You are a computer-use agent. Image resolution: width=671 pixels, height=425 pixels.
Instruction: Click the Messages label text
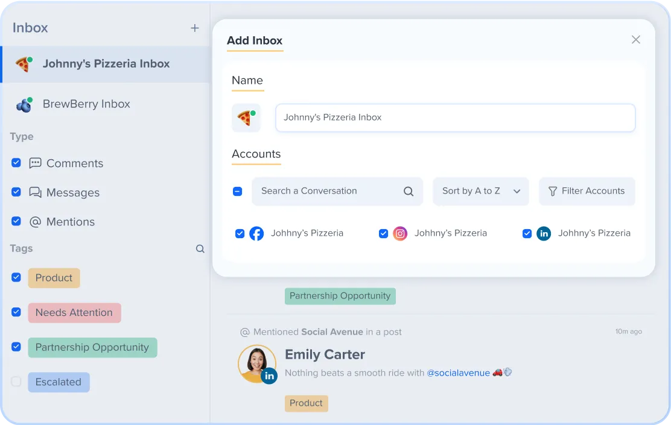[73, 193]
